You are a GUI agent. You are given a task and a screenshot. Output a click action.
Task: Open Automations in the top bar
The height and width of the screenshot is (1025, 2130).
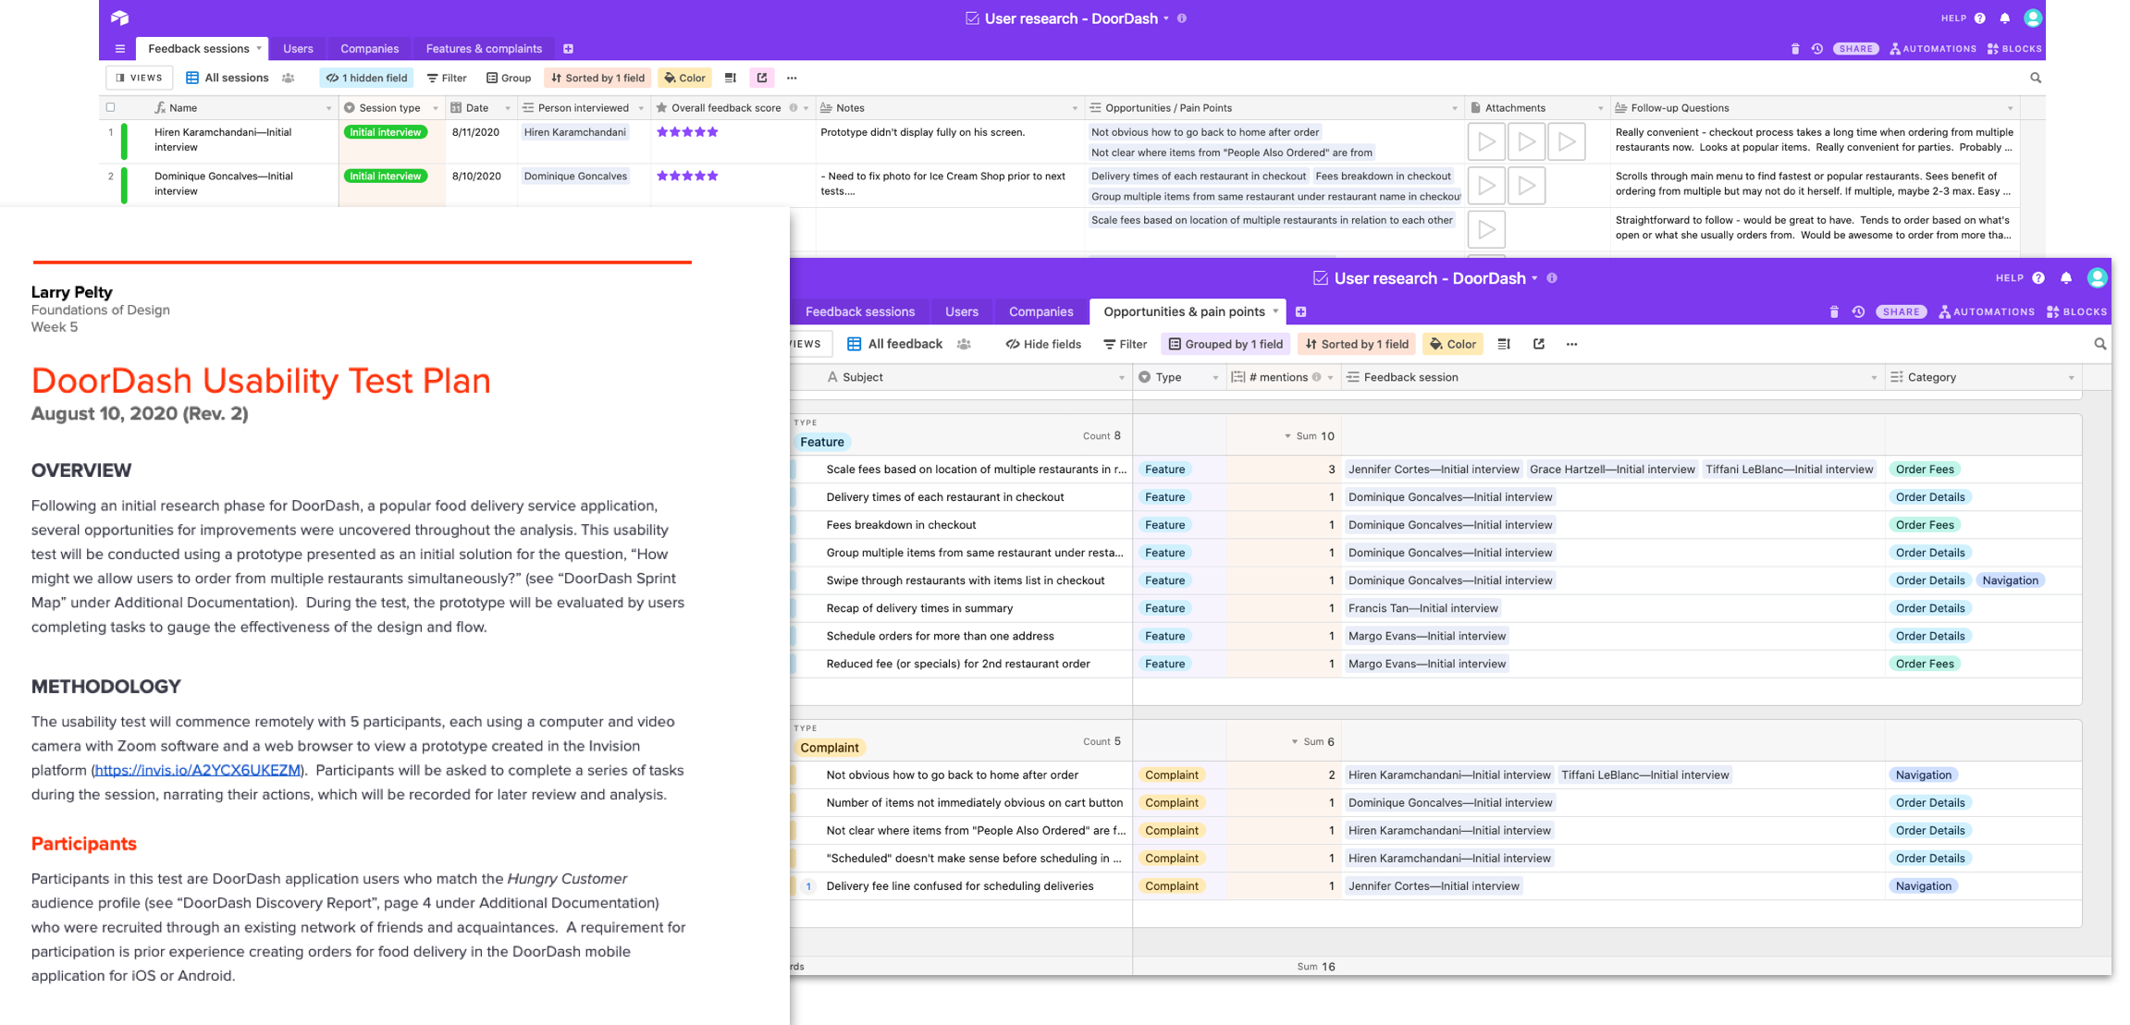[1931, 48]
